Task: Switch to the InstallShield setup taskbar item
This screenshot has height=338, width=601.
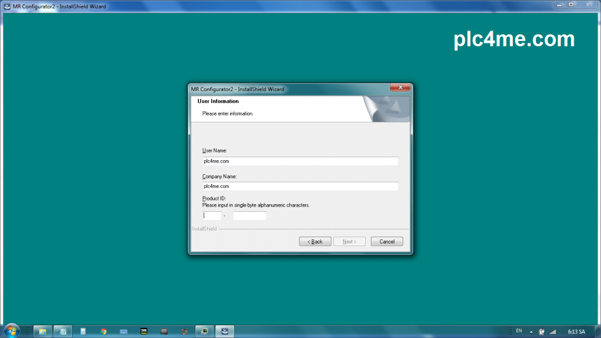Action: click(x=224, y=332)
